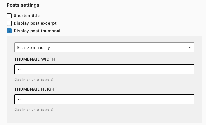206x125 pixels.
Task: Open the Set size manually dropdown
Action: (x=104, y=47)
